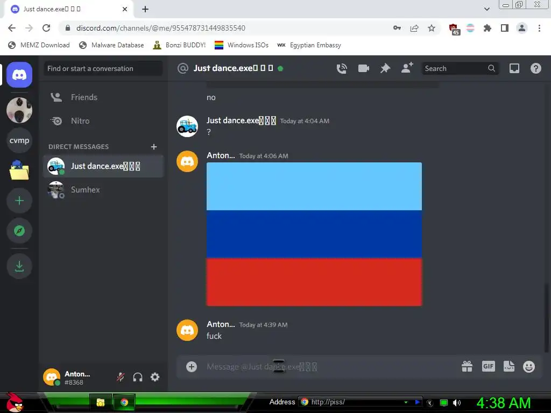The image size is (551, 413).
Task: Open the Discord inbox
Action: (514, 68)
